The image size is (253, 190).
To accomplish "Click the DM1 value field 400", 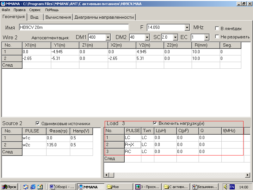I will click(97, 37).
